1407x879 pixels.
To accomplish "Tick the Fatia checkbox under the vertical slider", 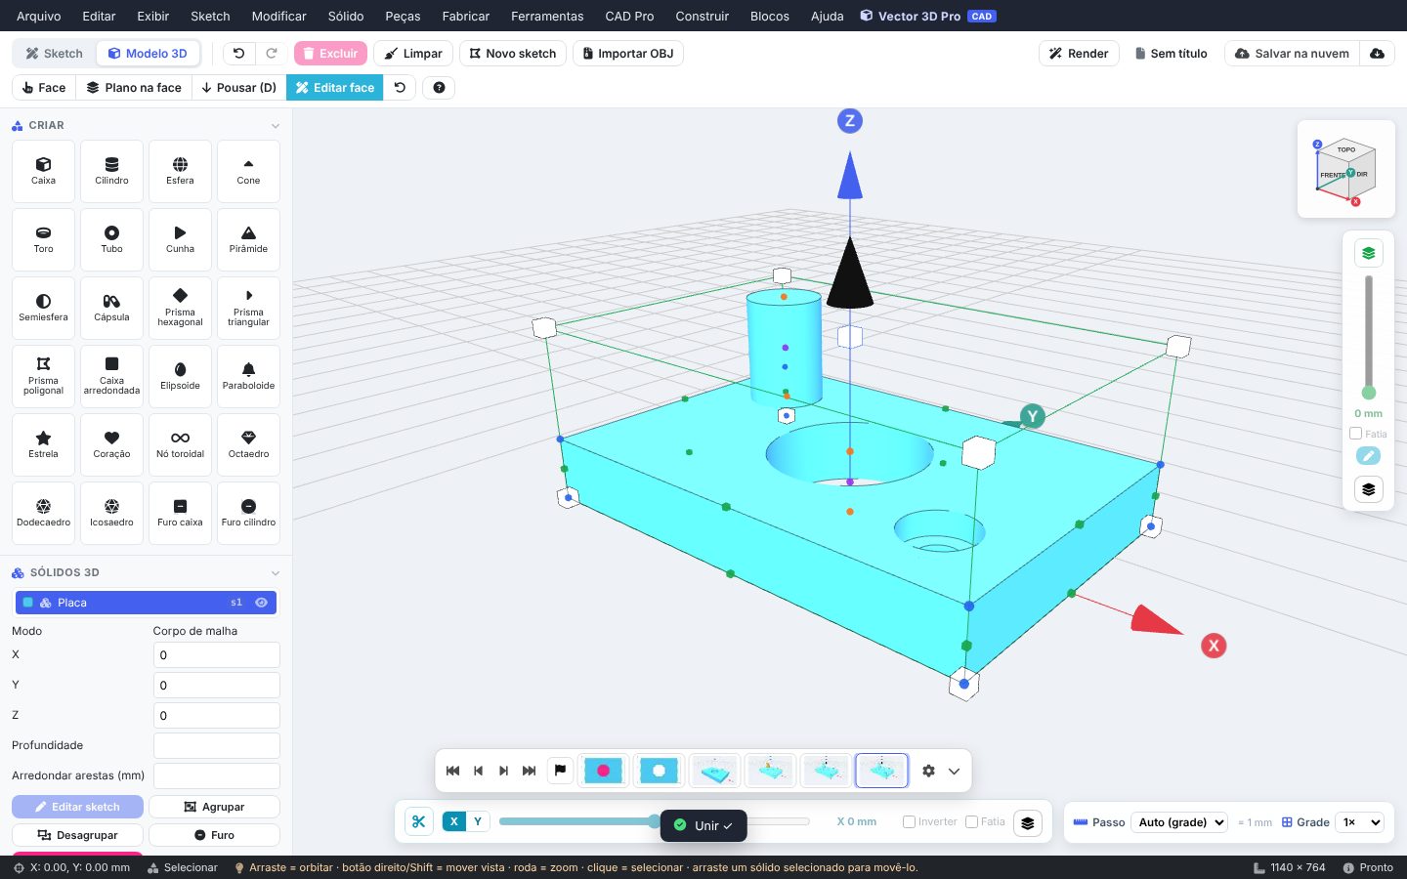I will click(x=1355, y=434).
